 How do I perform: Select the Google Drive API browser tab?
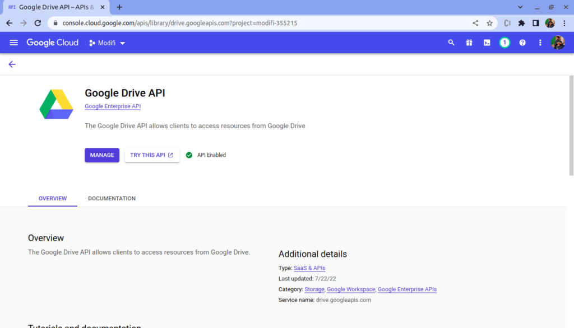[x=57, y=7]
